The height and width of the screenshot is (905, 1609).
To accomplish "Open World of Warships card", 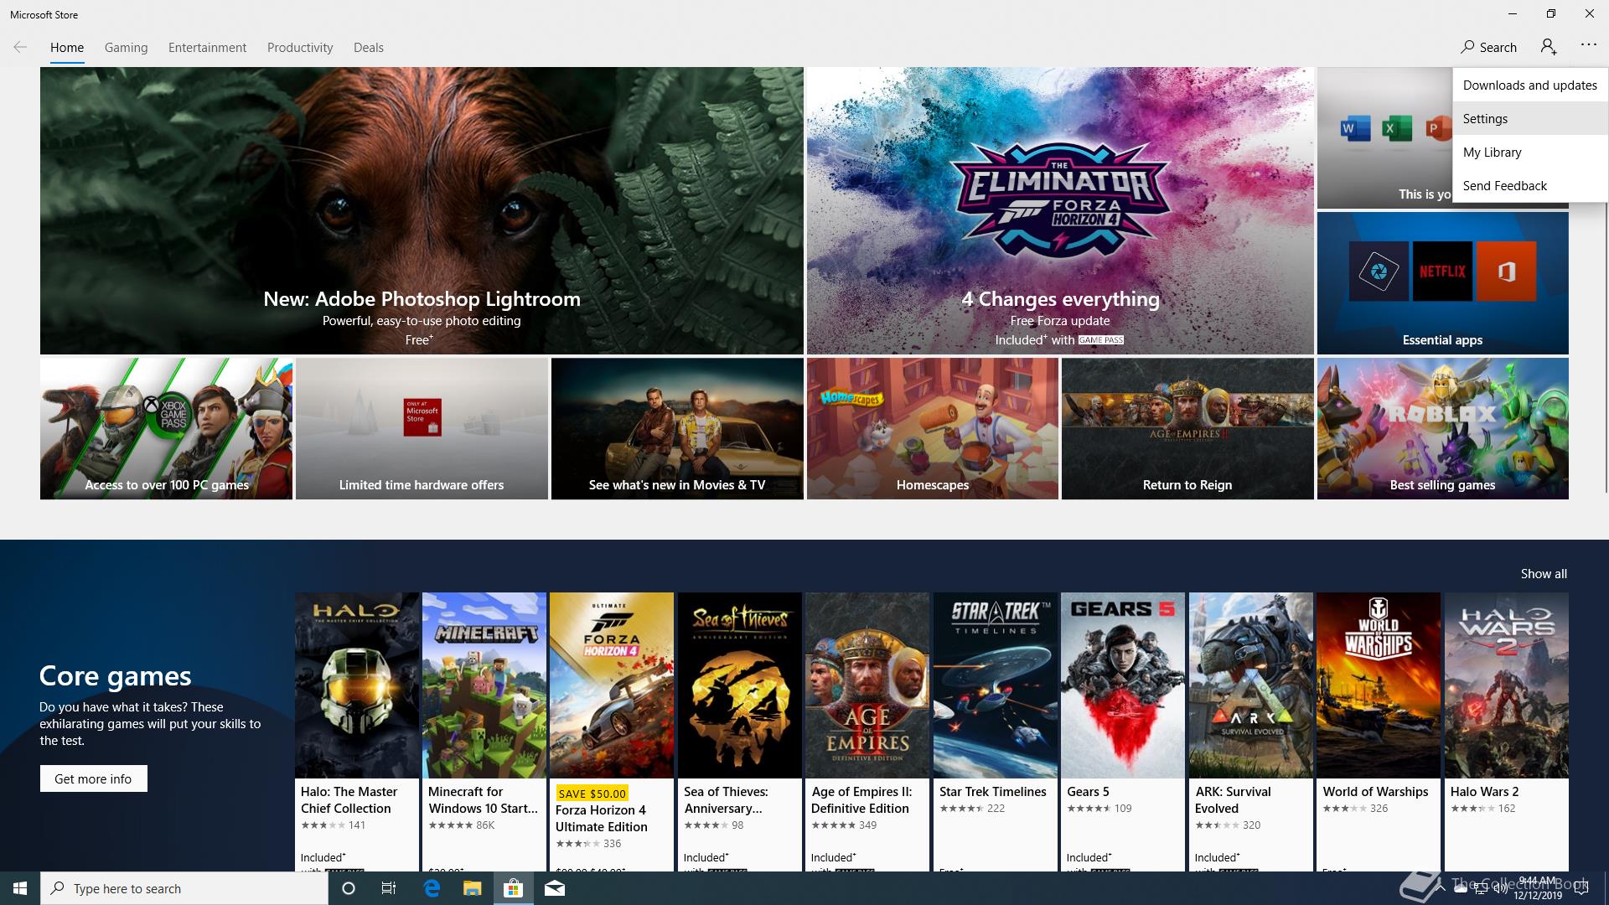I will tap(1379, 732).
